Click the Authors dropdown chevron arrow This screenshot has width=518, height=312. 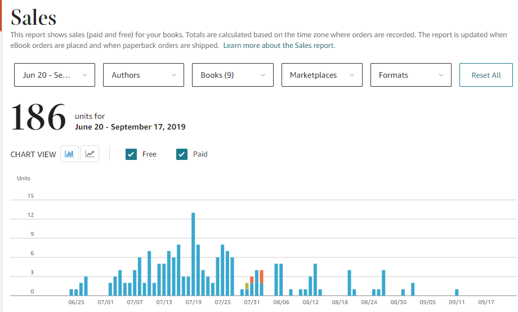(x=174, y=75)
